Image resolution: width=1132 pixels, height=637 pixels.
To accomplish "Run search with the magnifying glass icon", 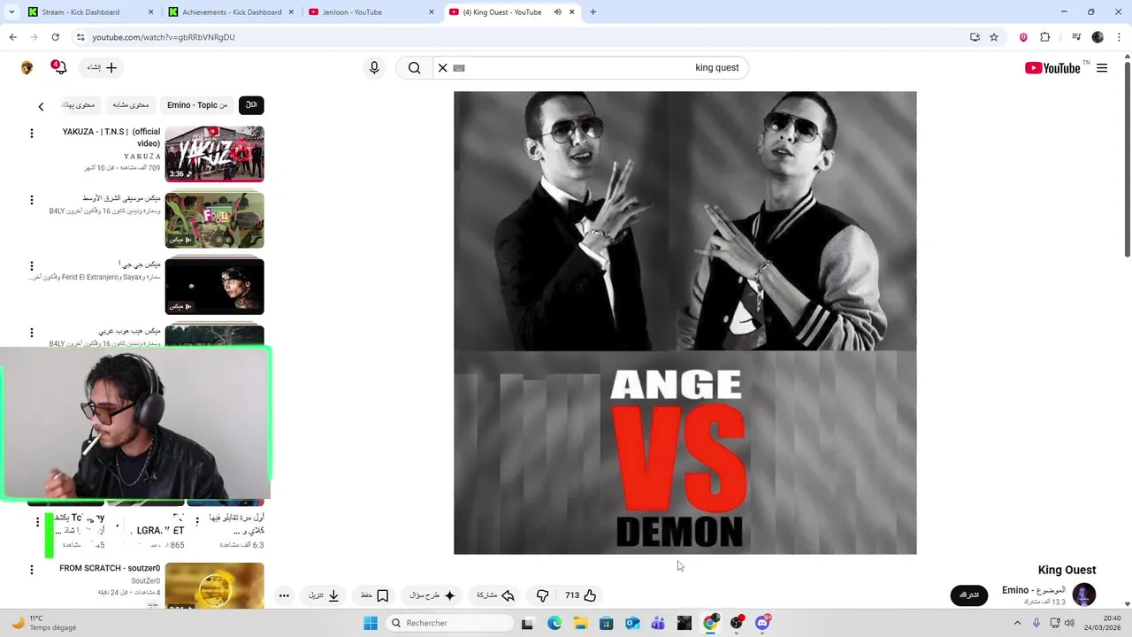I will point(414,68).
